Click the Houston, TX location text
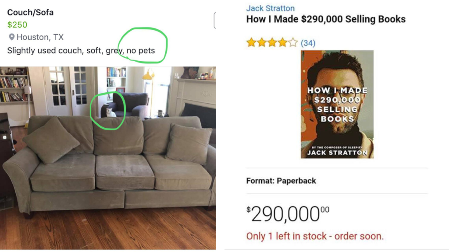 tap(40, 37)
